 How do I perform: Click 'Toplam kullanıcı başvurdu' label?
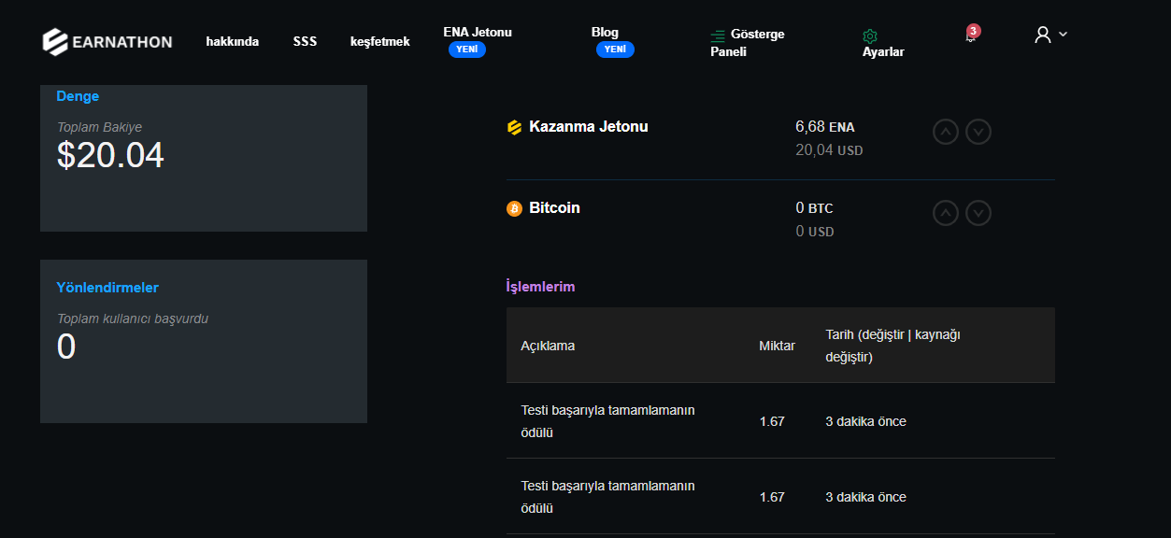pos(133,319)
